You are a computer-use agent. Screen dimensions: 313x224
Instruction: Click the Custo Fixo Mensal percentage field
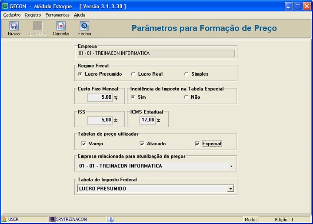coord(100,97)
